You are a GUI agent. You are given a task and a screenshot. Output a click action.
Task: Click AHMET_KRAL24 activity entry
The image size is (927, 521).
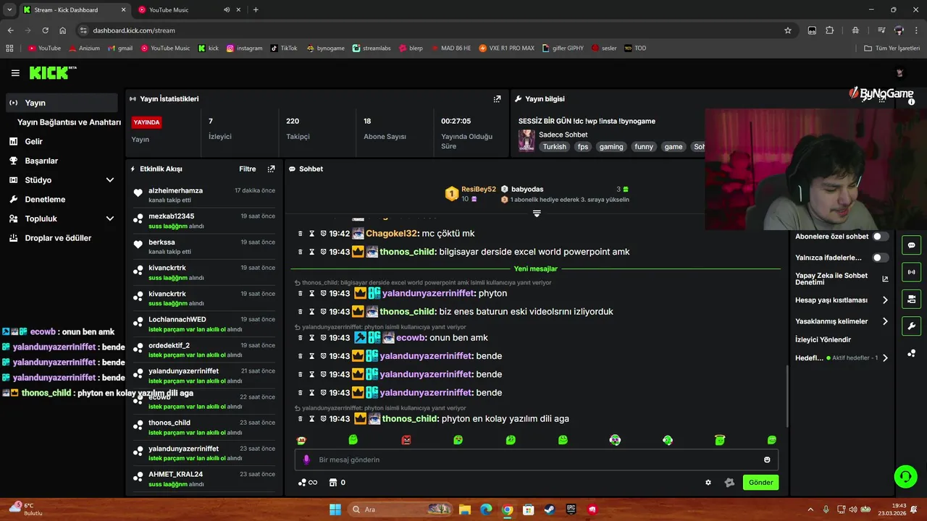(204, 479)
